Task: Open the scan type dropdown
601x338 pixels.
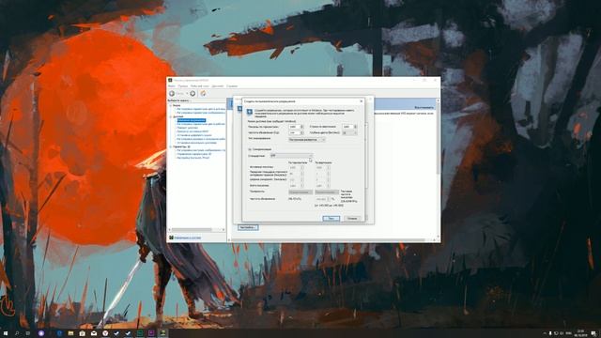Action: 307,140
